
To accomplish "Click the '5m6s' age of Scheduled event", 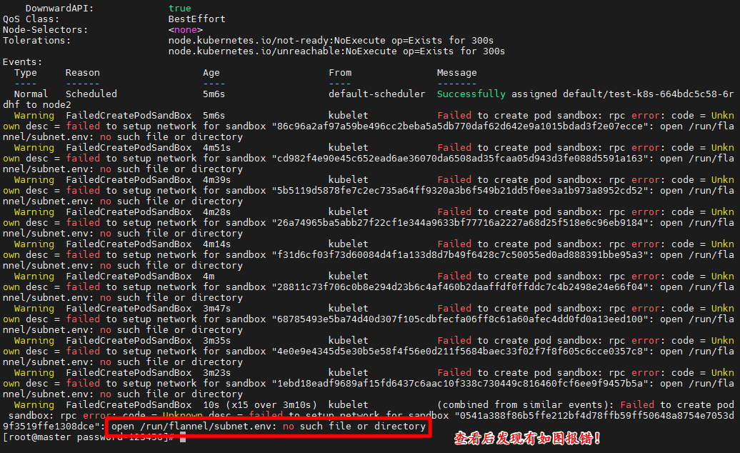I will (214, 94).
